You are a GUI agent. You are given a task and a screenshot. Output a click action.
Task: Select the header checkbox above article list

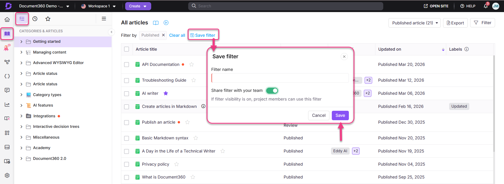(127, 49)
